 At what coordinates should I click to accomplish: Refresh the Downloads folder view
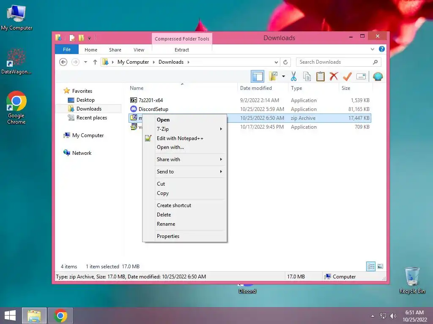(x=285, y=62)
